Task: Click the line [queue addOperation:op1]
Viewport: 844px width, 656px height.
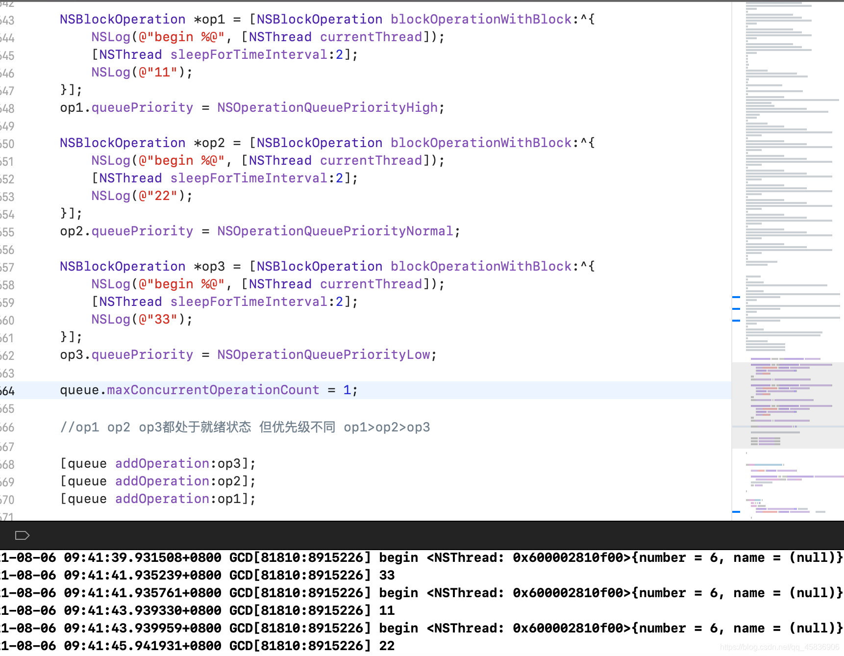Action: pyautogui.click(x=158, y=499)
